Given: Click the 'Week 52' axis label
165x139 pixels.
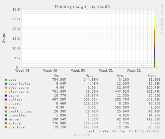Looking at the screenshot, I should (x=134, y=71).
